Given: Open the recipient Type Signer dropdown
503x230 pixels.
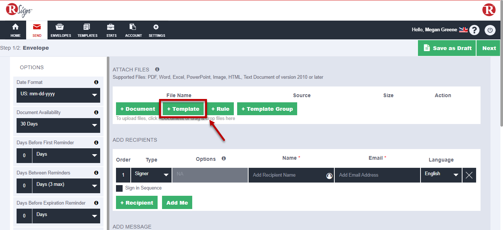Looking at the screenshot, I should click(x=151, y=175).
